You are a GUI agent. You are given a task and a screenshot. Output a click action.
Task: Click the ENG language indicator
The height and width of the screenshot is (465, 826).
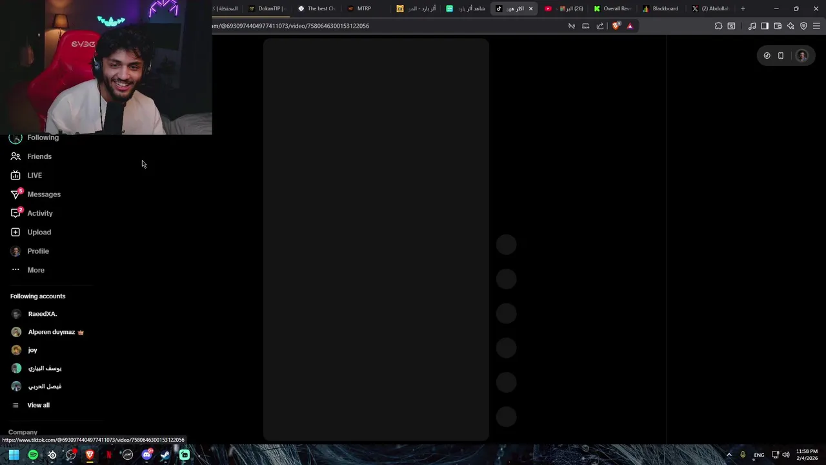759,455
